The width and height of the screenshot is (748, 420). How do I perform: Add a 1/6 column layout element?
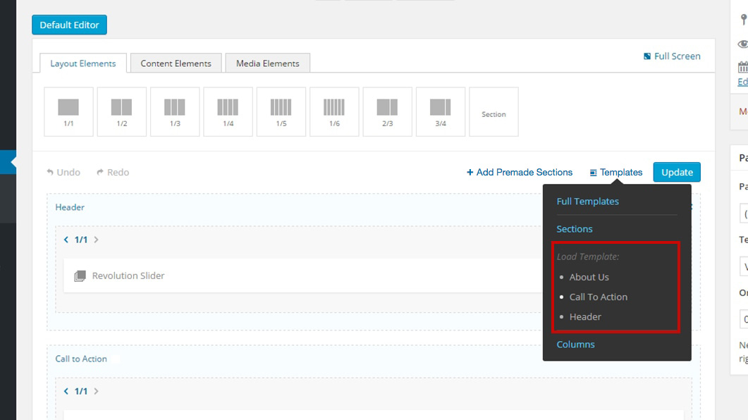[x=334, y=112]
